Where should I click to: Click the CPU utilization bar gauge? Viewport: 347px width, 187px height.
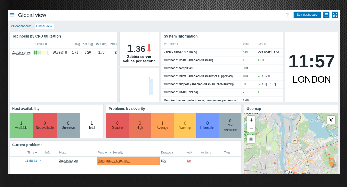click(x=41, y=53)
